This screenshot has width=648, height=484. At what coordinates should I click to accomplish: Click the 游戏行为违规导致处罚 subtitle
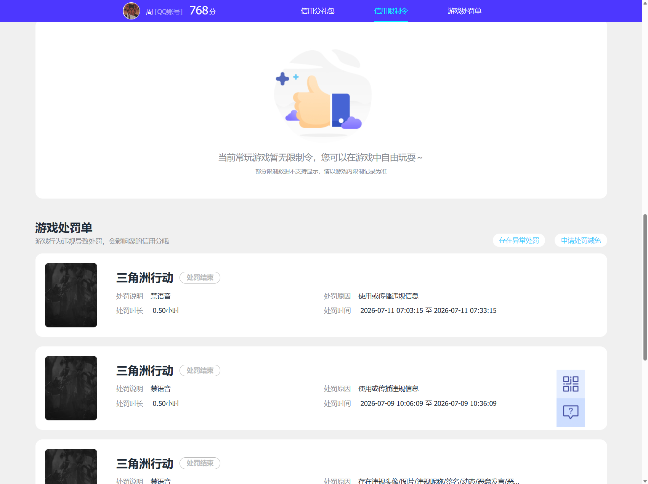click(x=102, y=241)
